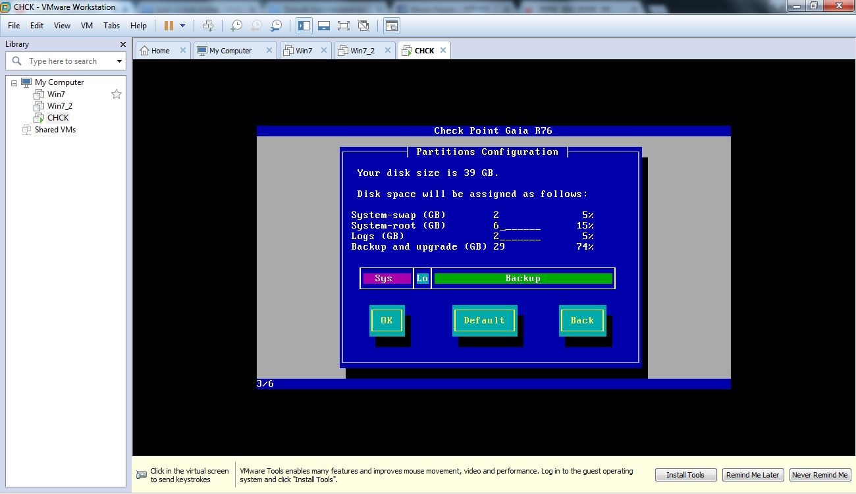Toggle the thumbnail bar view button
This screenshot has height=494, width=856.
point(323,26)
